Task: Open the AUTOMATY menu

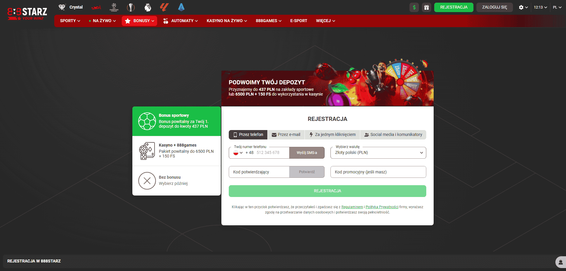Action: (180, 21)
